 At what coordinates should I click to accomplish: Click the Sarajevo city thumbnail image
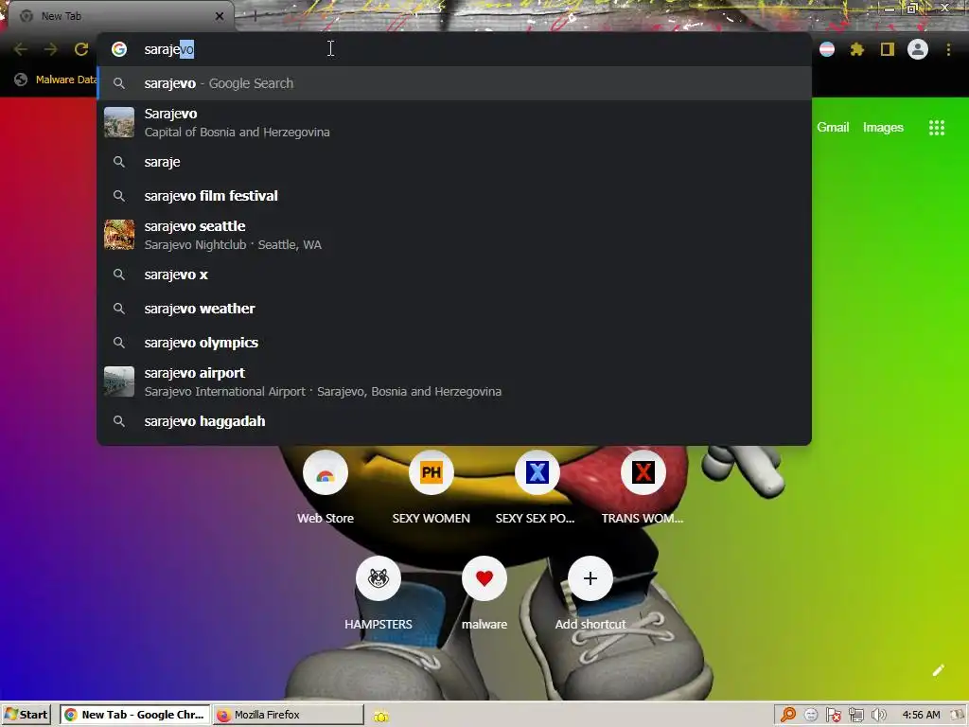119,122
